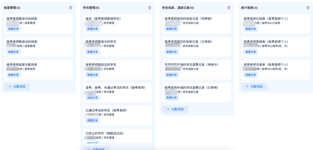
Task: Click the 统计报表(3) column title
Action: pyautogui.click(x=249, y=8)
